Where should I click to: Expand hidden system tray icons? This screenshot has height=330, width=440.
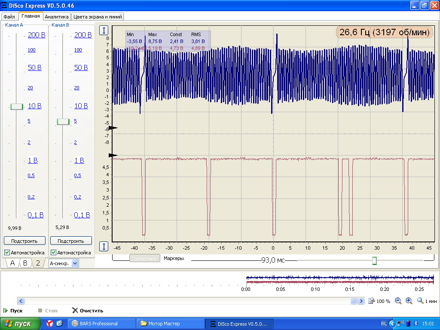391,324
